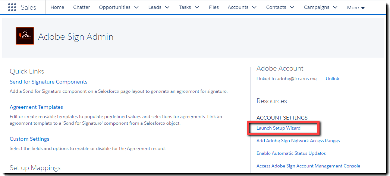Viewport: 390px width, 176px height.
Task: Click the Adobe Account heading
Action: 280,68
